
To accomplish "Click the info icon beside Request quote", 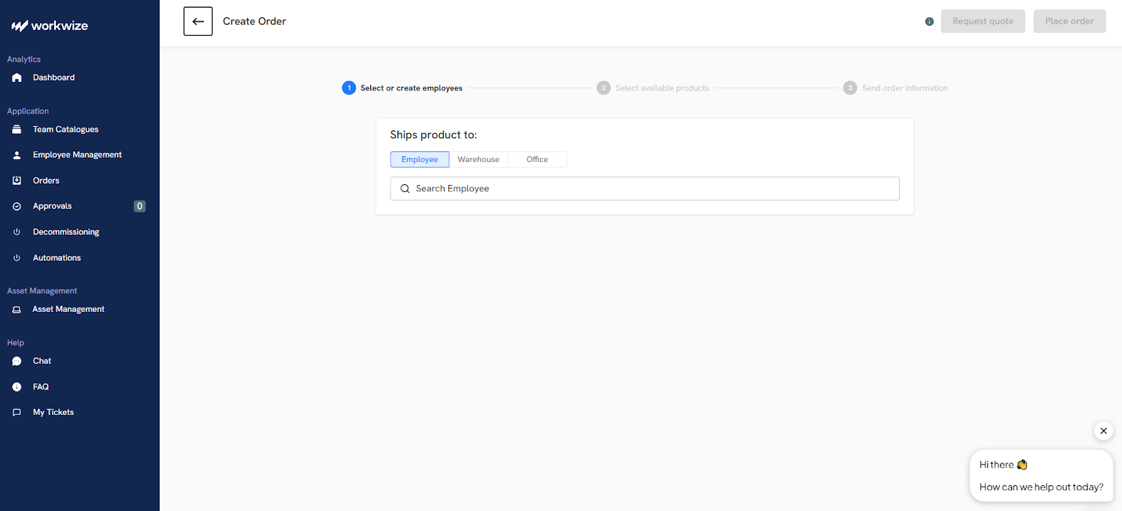I will click(x=929, y=22).
